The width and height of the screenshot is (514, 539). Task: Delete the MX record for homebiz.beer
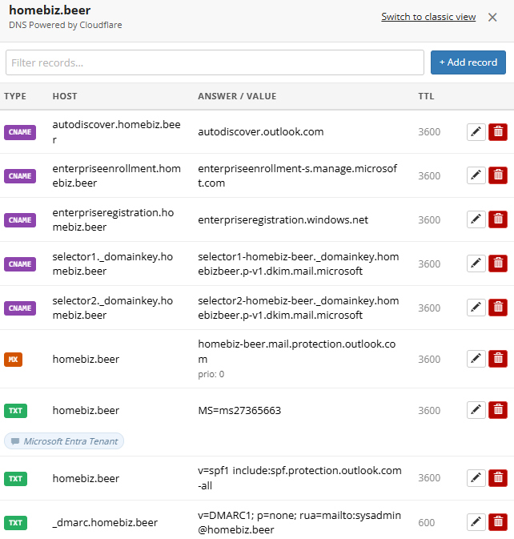(x=498, y=359)
